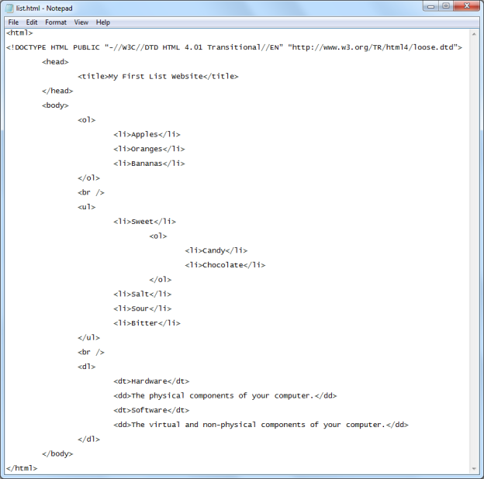
Task: Click the closing html tag at the bottom
Action: pos(22,468)
